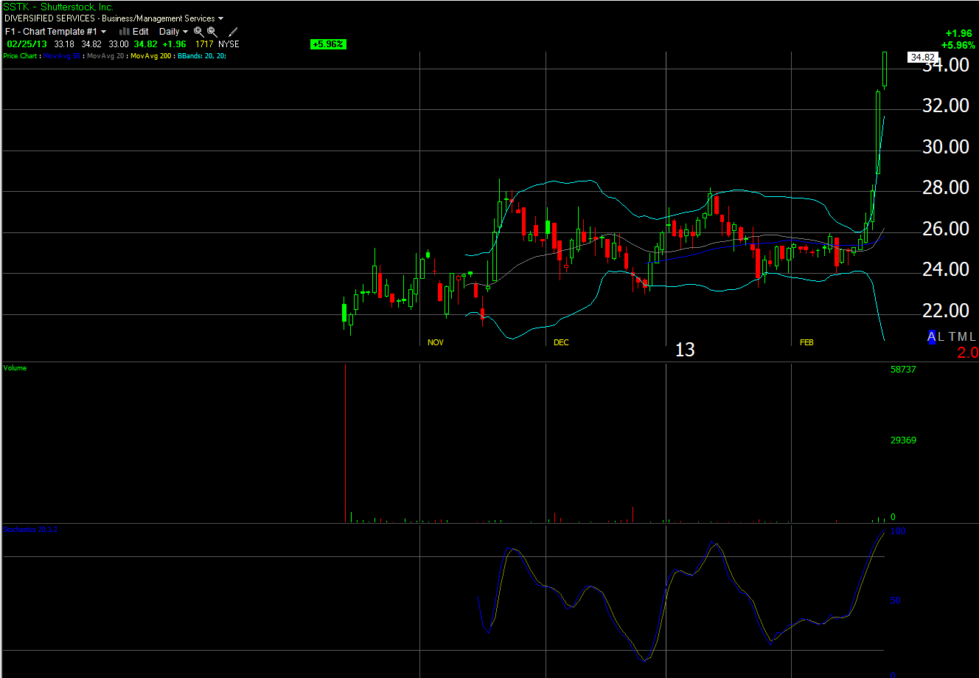Viewport: 979px width, 678px height.
Task: Click the MovAvg 200 indicator label
Action: point(150,56)
